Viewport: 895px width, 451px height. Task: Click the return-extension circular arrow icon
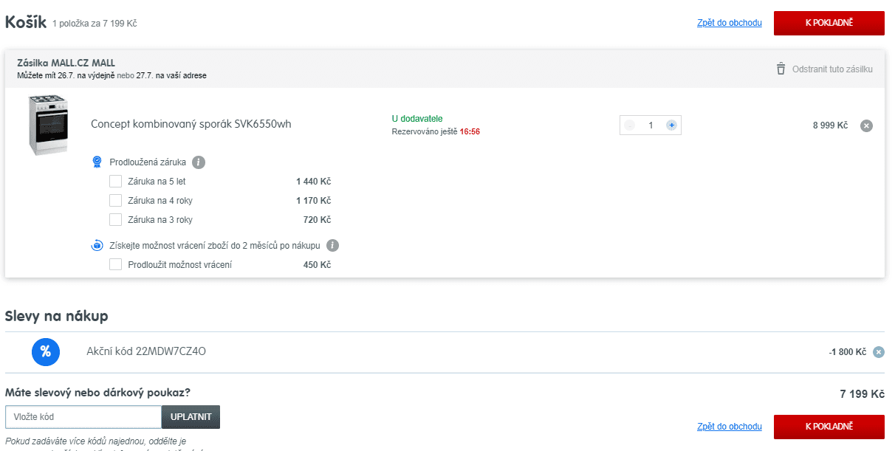[x=97, y=245]
